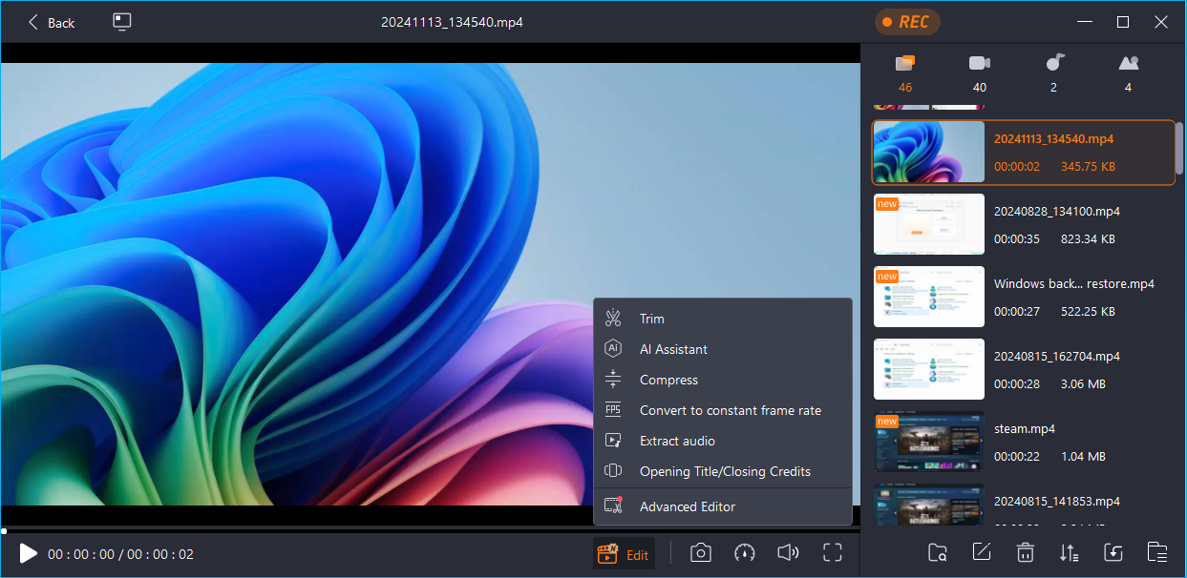Switch to the video tab showing 40
This screenshot has height=578, width=1187.
click(x=979, y=73)
